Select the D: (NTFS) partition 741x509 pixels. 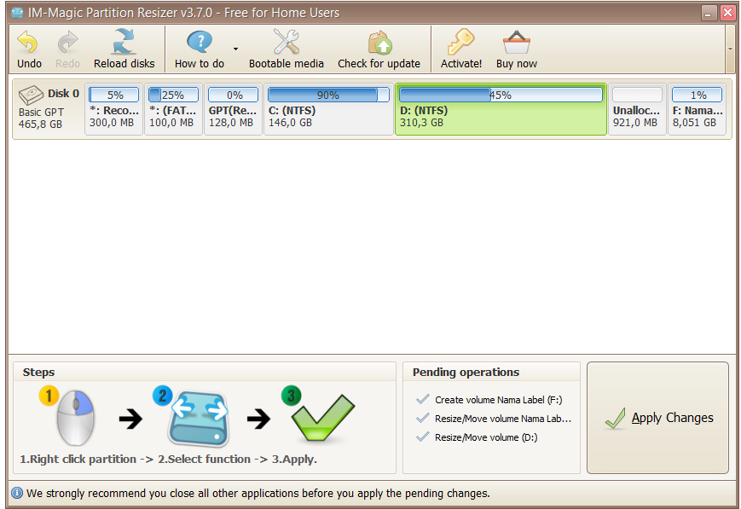coord(501,115)
